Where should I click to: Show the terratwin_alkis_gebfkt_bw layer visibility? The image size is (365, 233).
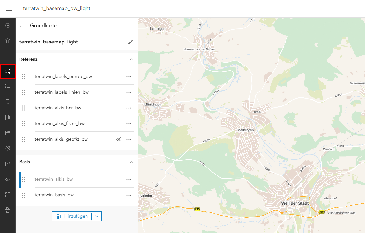(x=119, y=139)
